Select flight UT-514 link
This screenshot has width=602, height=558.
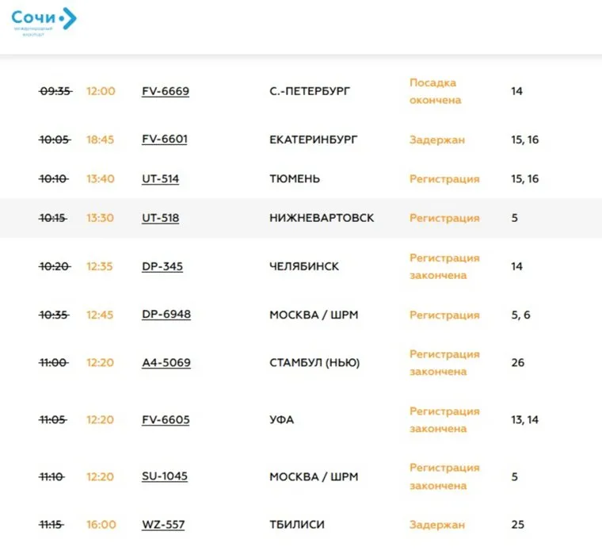coord(160,179)
